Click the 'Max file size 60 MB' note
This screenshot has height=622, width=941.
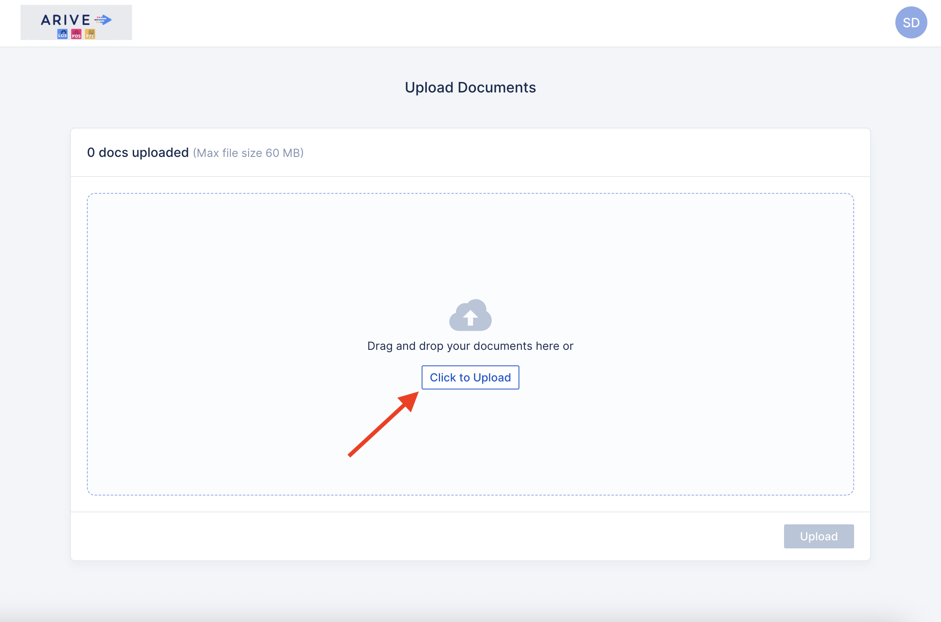coord(248,153)
